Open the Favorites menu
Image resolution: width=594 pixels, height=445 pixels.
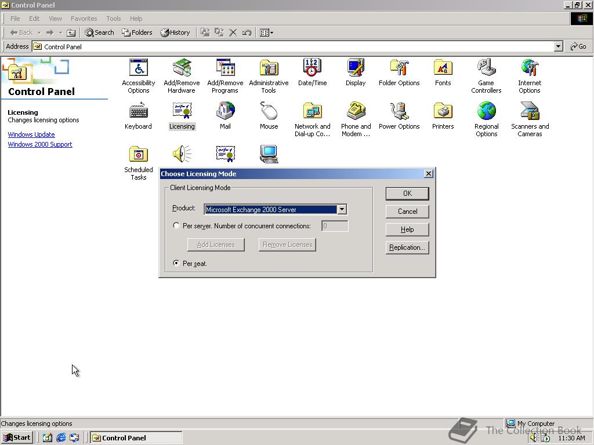[84, 19]
